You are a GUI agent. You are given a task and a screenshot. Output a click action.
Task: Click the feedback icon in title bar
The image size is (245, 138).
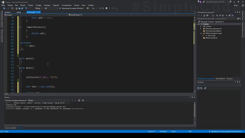coord(204,2)
